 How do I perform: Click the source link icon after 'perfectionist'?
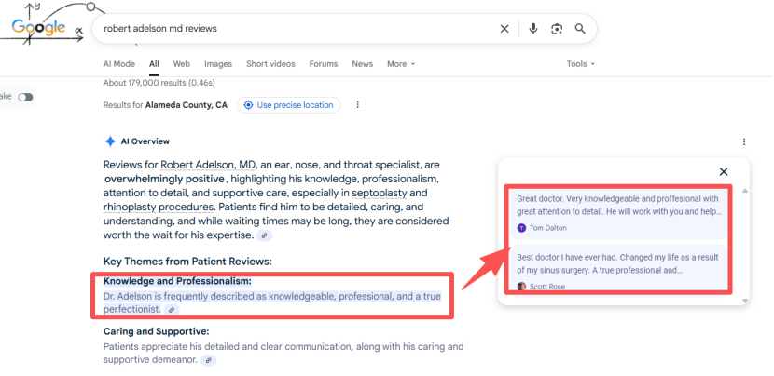(172, 309)
